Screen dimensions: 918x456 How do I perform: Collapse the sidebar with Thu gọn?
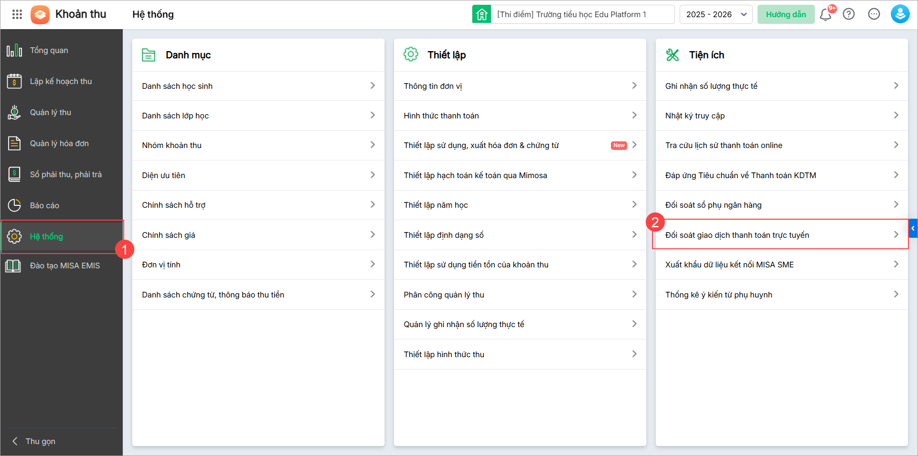[x=40, y=441]
